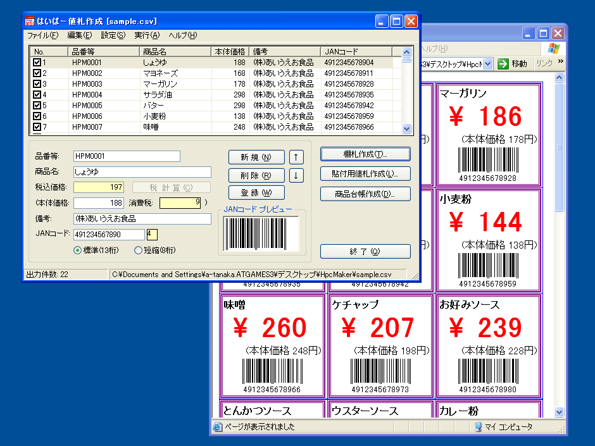
Task: Click the 商品名 input field
Action: [x=142, y=172]
